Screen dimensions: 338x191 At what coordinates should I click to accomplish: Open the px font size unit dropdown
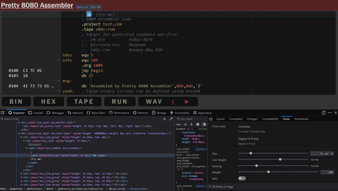click(330, 154)
